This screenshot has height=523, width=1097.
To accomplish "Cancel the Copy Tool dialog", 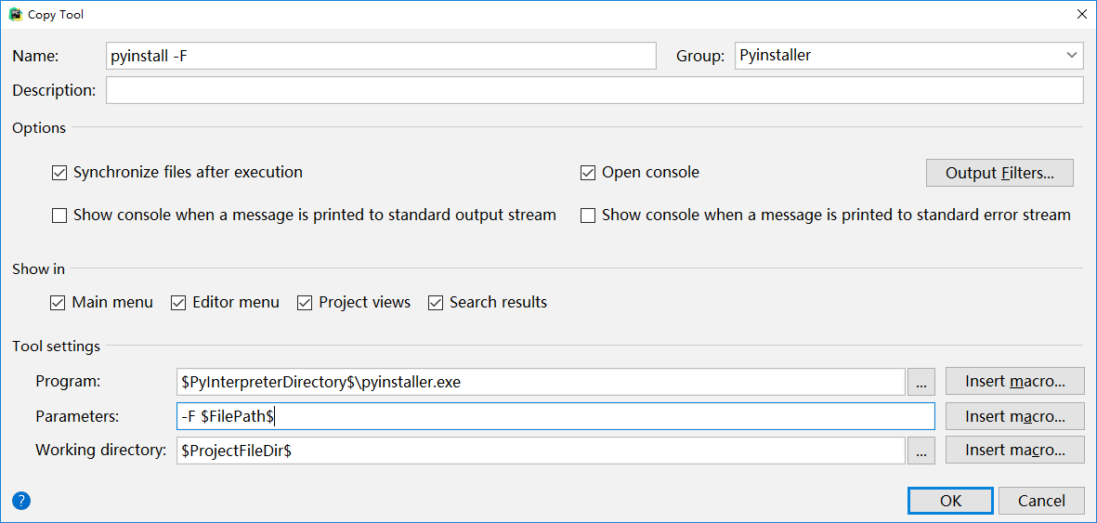I will (1041, 501).
